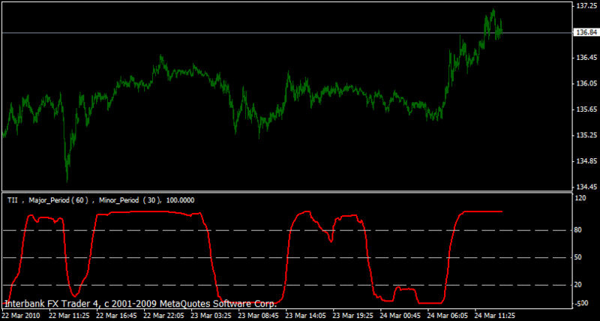600x321 pixels.
Task: Click the 23 Mar 08:45 time label
Action: click(258, 316)
